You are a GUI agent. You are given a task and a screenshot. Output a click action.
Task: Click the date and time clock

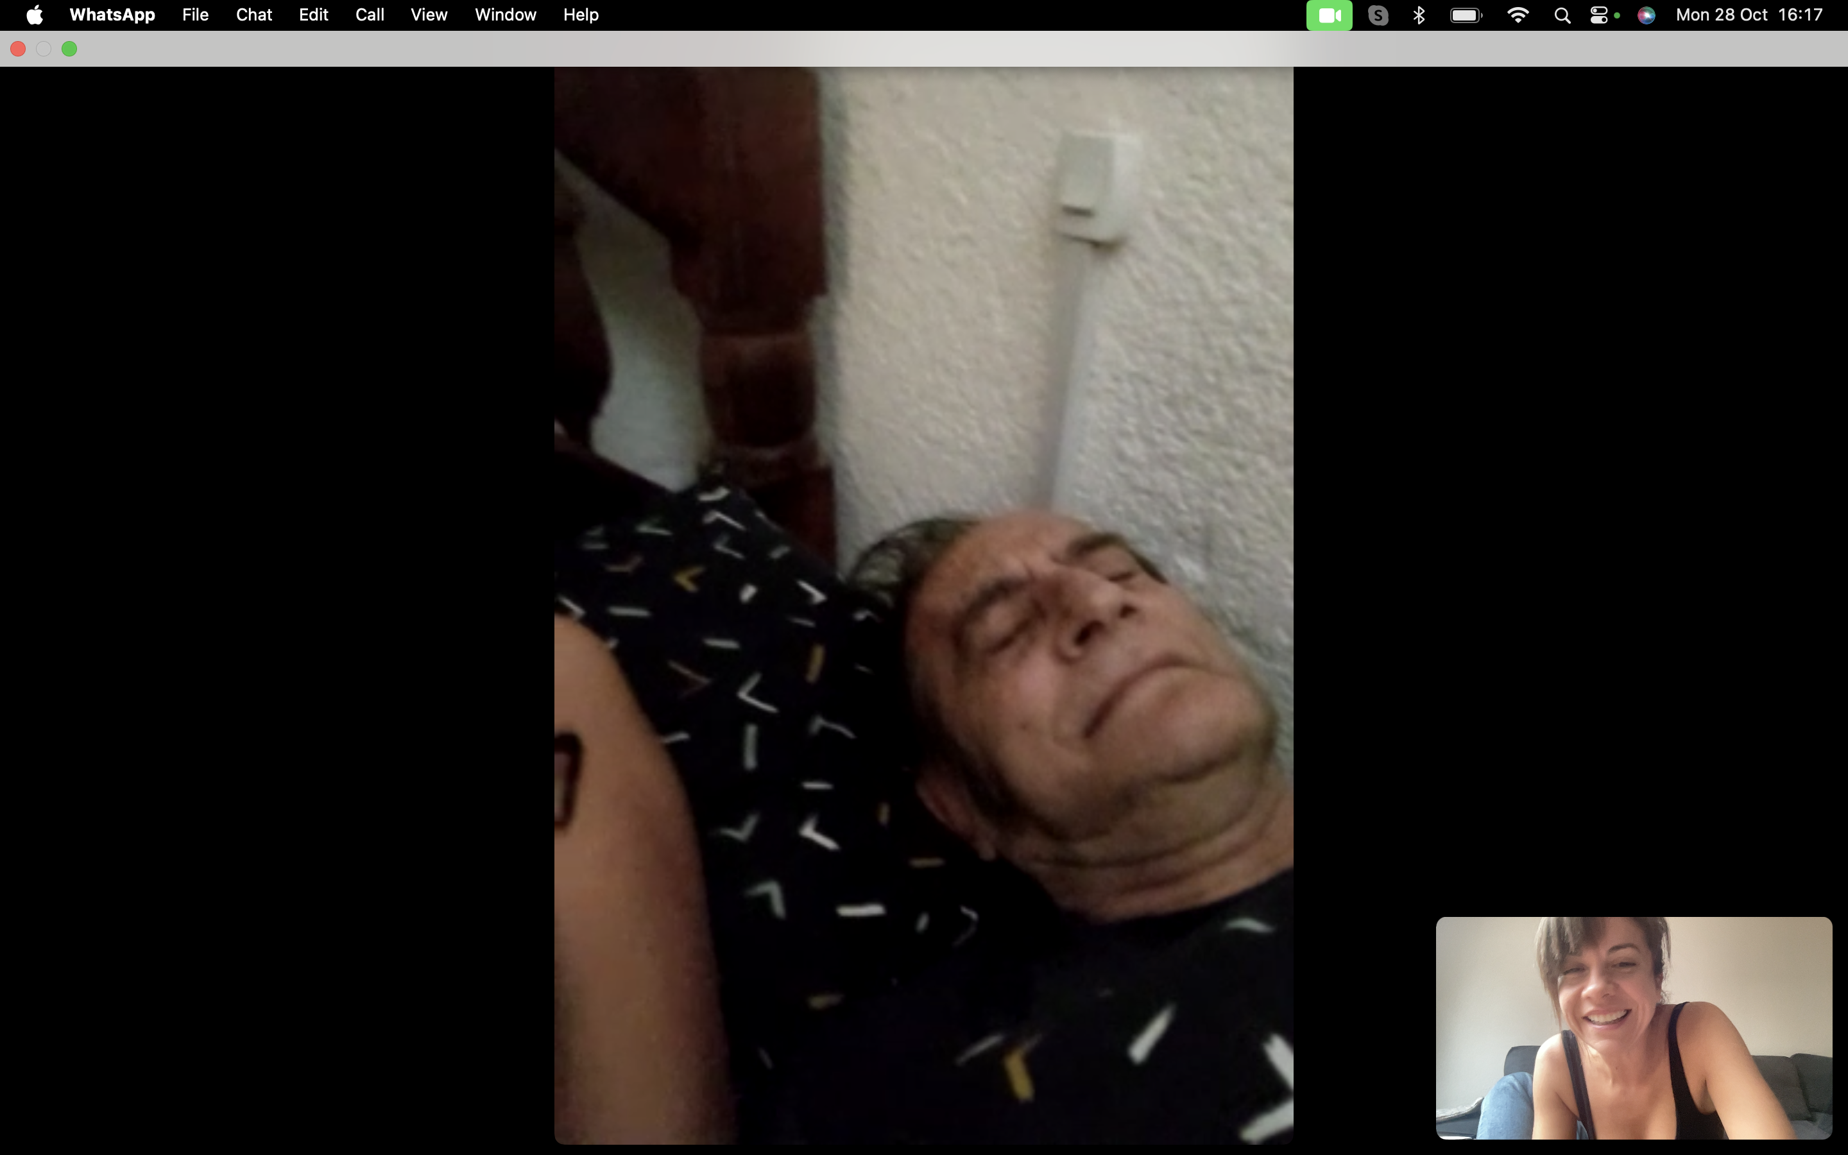click(1749, 15)
